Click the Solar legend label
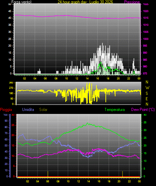Viewport: 156px width, 186px height. click(44, 110)
